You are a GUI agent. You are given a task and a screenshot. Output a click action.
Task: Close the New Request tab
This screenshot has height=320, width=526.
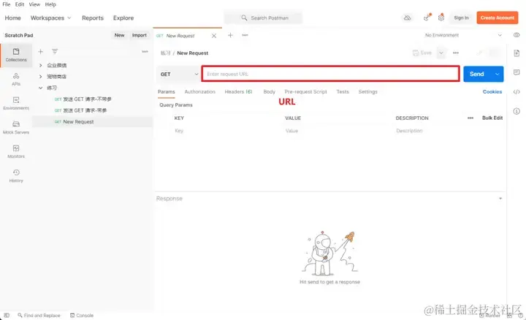click(214, 36)
